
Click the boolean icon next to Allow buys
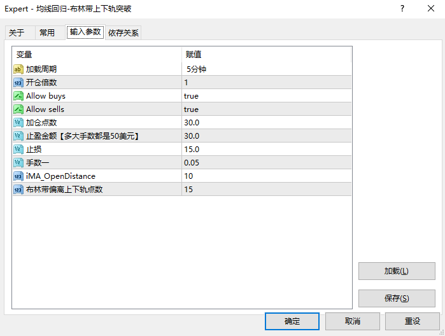click(18, 95)
